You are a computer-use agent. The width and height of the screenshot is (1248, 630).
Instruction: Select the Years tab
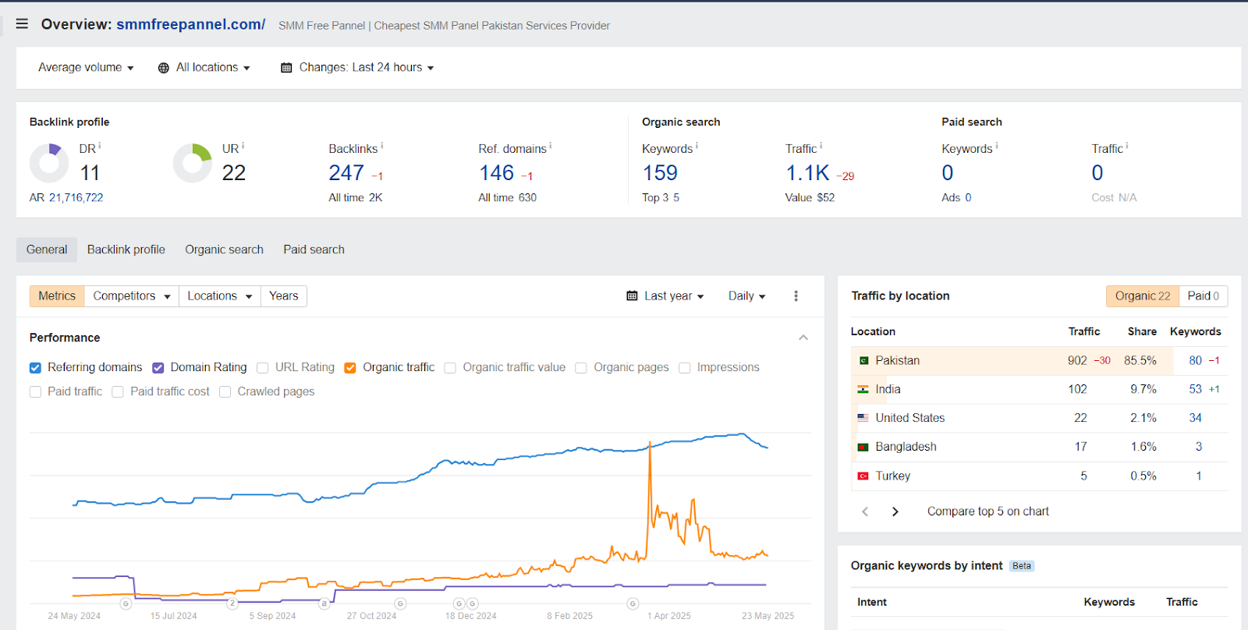pyautogui.click(x=284, y=296)
